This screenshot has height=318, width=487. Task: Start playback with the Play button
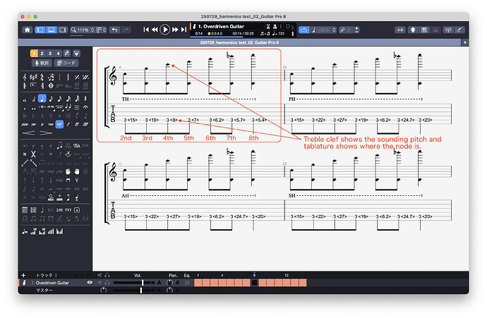(165, 30)
